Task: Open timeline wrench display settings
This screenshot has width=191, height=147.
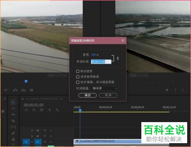Action: tap(57, 110)
